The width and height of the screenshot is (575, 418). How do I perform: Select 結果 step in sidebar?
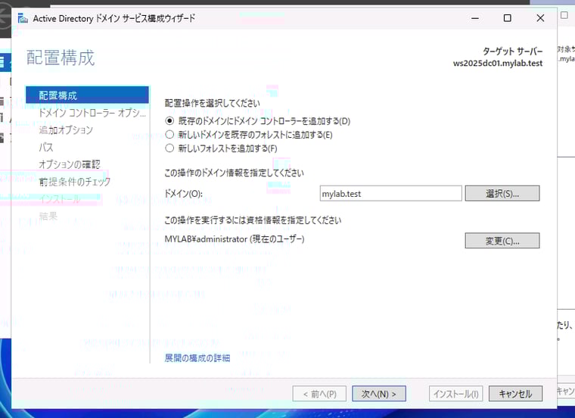(x=48, y=216)
